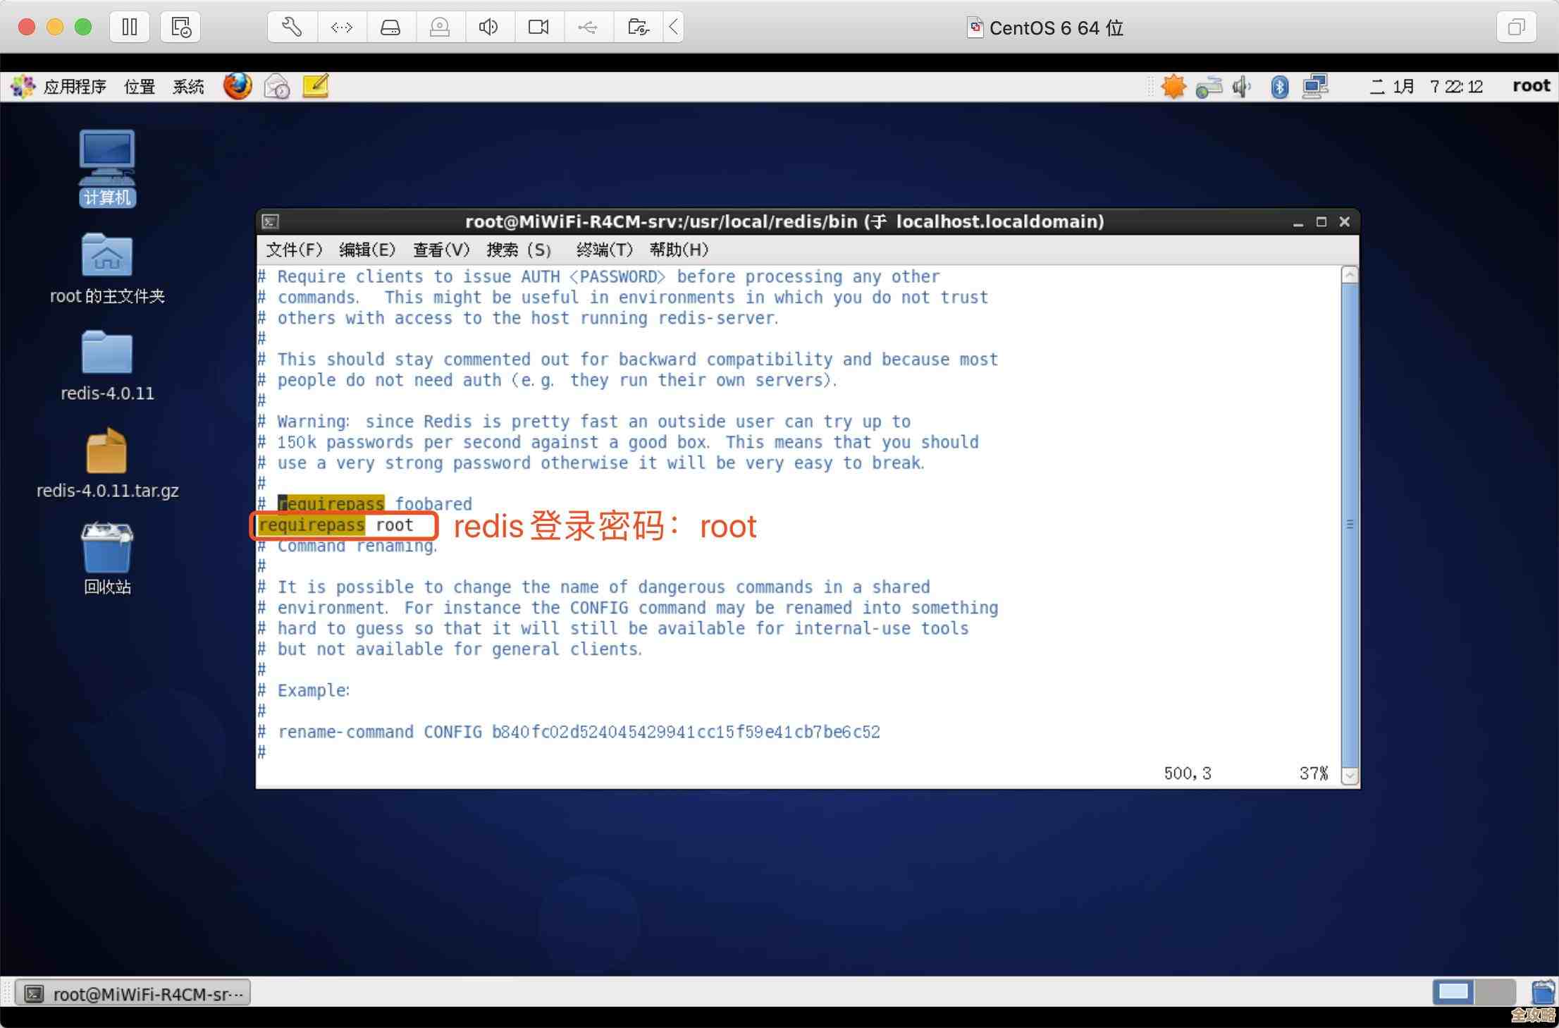Viewport: 1559px width, 1028px height.
Task: Toggle Bluetooth icon in system tray
Action: click(1279, 87)
